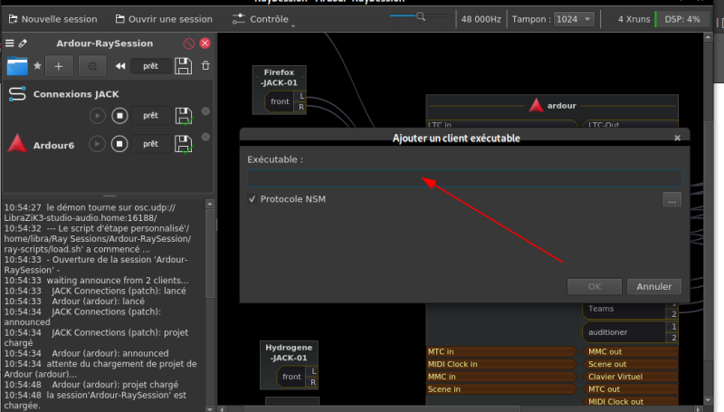The height and width of the screenshot is (412, 724).
Task: Open the blue session folder icon
Action: pos(17,66)
